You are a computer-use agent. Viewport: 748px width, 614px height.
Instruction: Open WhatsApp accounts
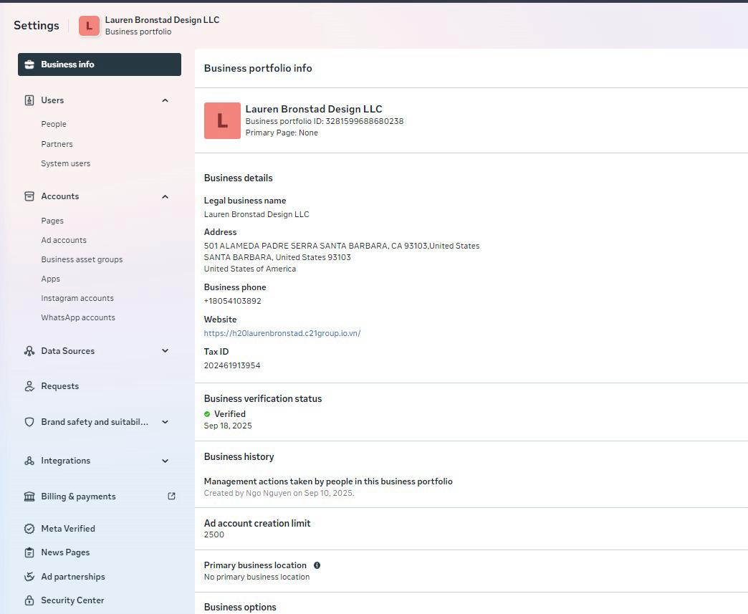coord(78,317)
